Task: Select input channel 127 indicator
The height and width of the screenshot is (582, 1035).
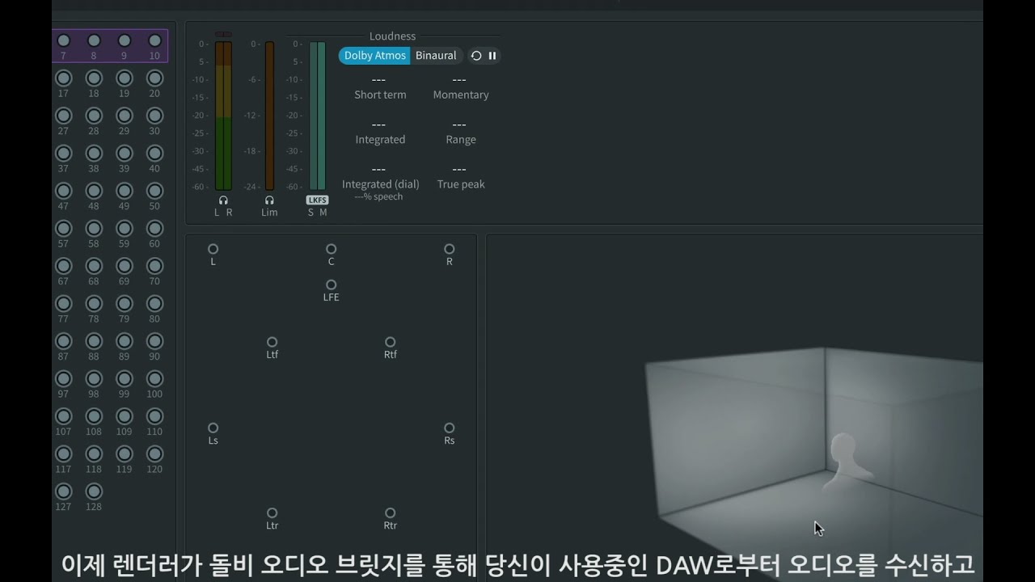Action: coord(63,491)
